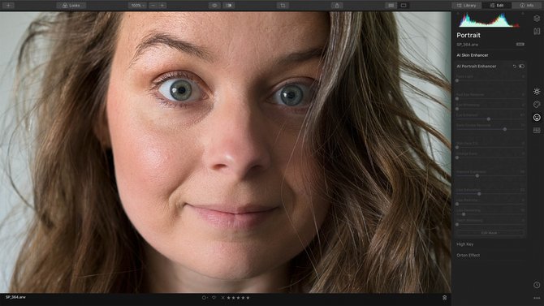Viewport: 544px width, 306px height.
Task: Click the Face Light slider
Action: click(x=490, y=80)
